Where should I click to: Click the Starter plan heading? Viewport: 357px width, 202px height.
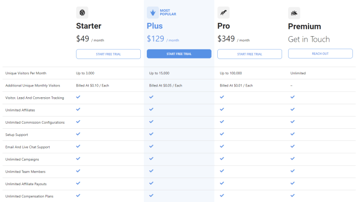pos(89,26)
